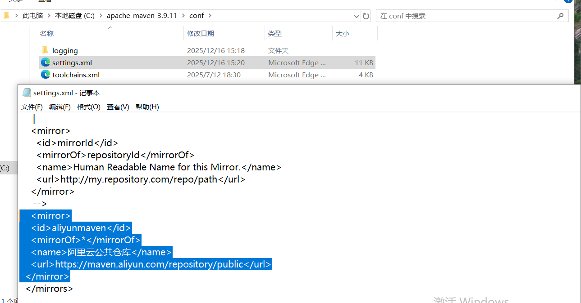
Task: Click the Edge icon beside settings.xml
Action: [45, 62]
